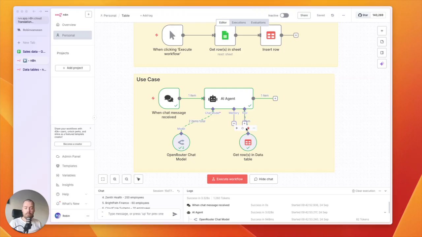
Task: Open Admin Panel
Action: click(71, 156)
